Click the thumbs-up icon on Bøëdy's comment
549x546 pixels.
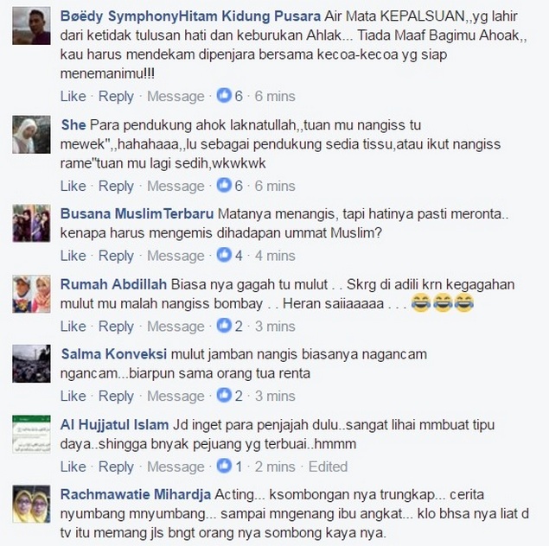coord(224,95)
